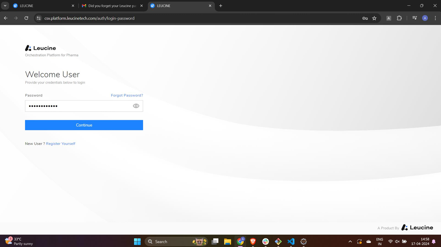
Task: Click the Continue button
Action: pyautogui.click(x=84, y=125)
